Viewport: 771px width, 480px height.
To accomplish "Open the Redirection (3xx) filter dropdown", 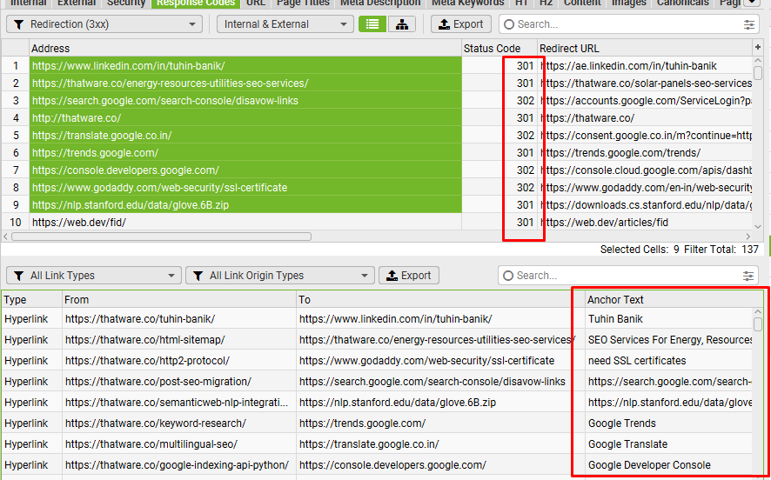I will (x=104, y=24).
